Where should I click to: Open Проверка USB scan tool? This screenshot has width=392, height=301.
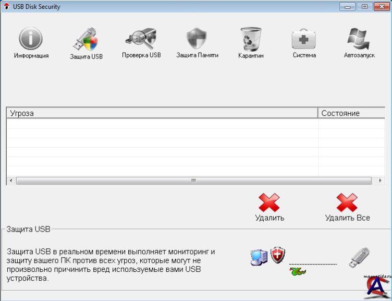[x=141, y=39]
